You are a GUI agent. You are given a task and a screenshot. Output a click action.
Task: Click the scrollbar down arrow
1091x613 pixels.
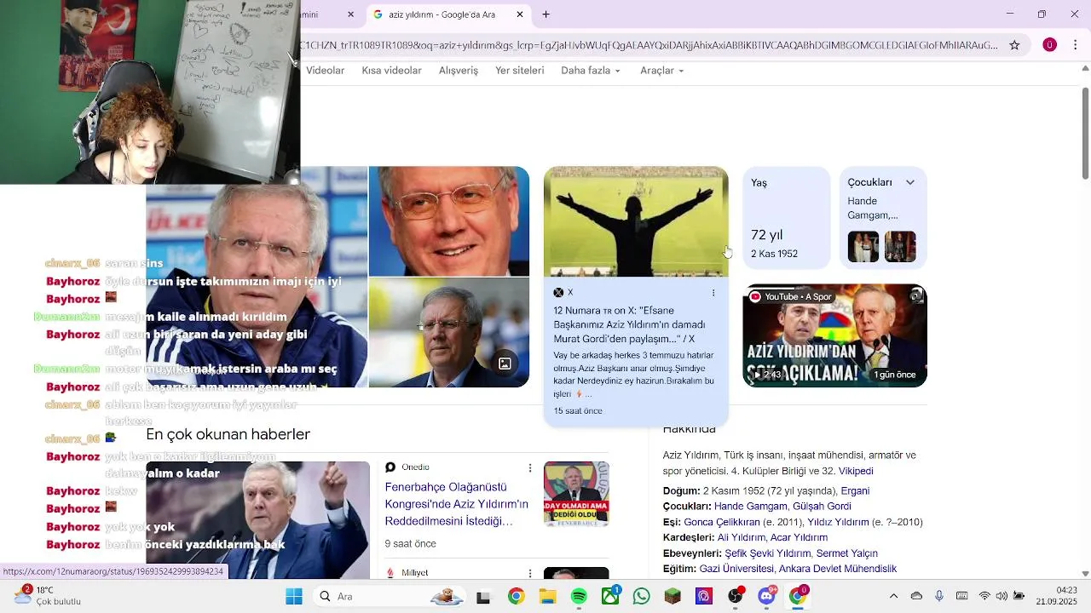click(x=1085, y=574)
